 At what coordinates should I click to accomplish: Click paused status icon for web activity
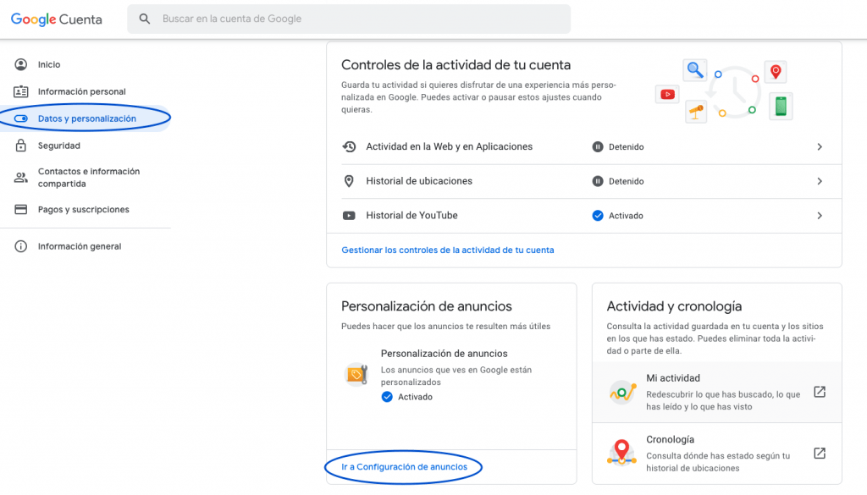(598, 147)
